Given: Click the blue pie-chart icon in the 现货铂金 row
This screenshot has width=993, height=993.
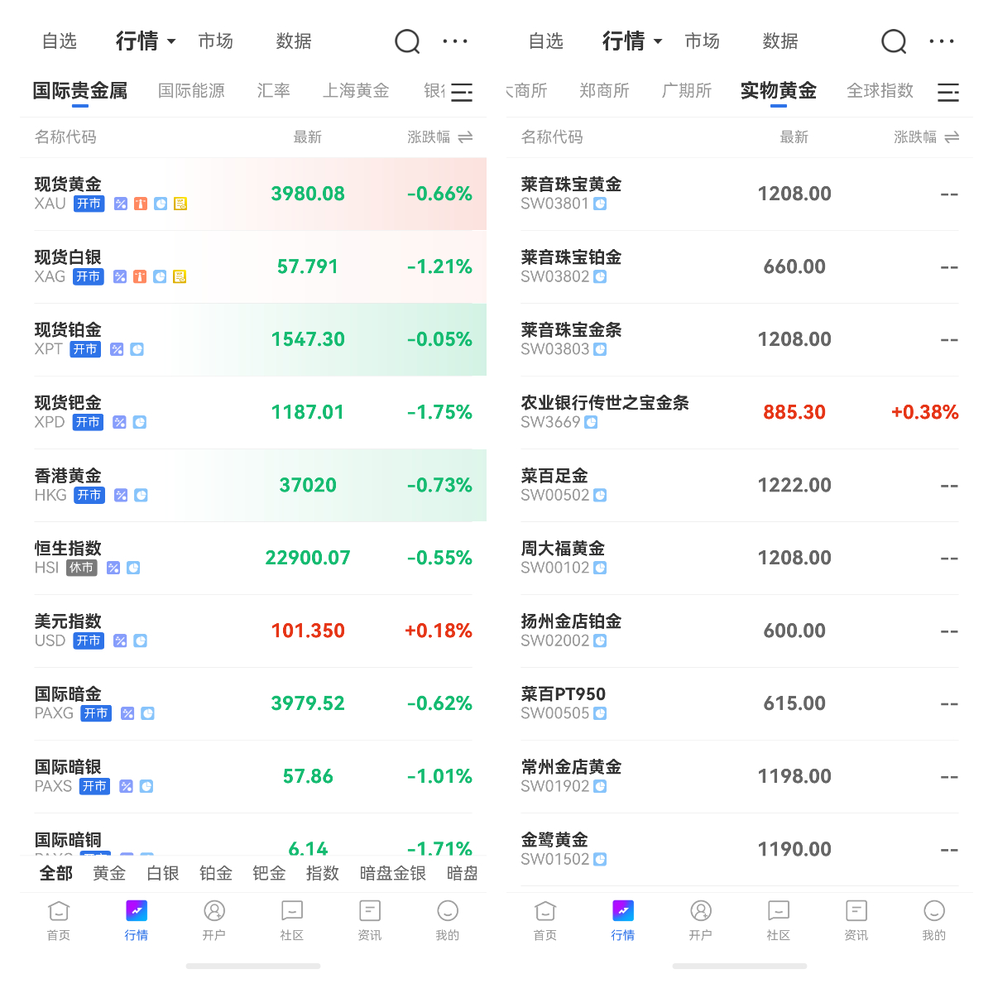Looking at the screenshot, I should coord(137,349).
